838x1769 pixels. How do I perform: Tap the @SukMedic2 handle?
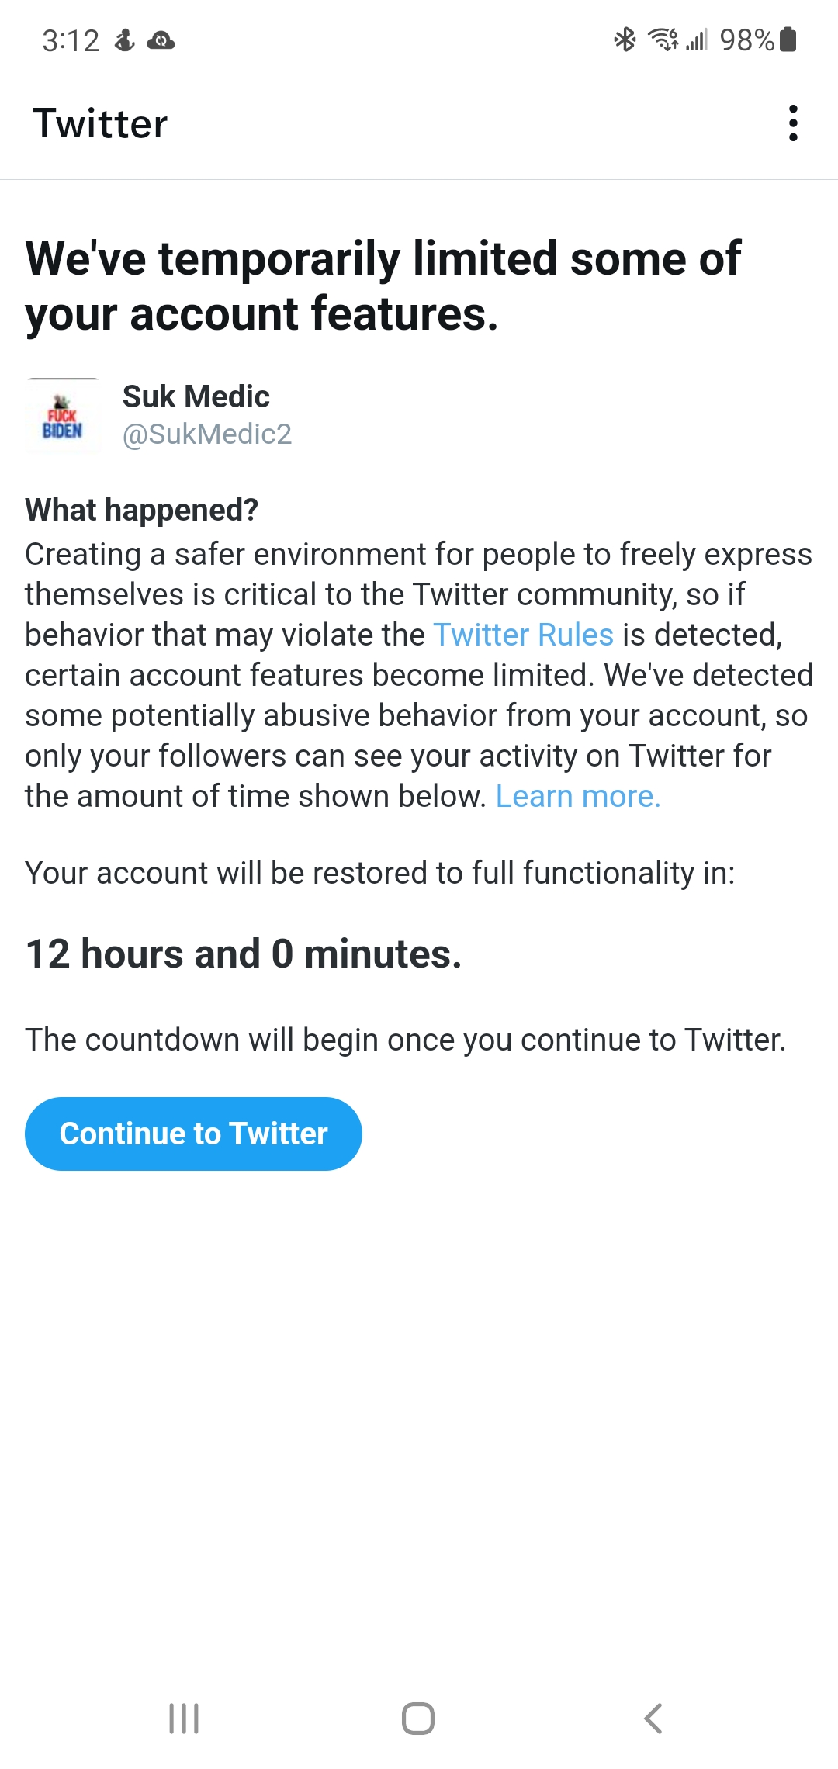click(207, 434)
